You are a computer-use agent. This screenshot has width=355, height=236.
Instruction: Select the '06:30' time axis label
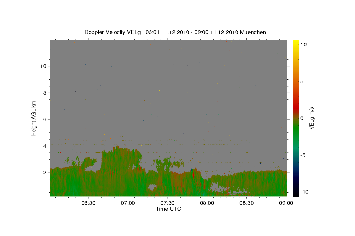coord(88,203)
